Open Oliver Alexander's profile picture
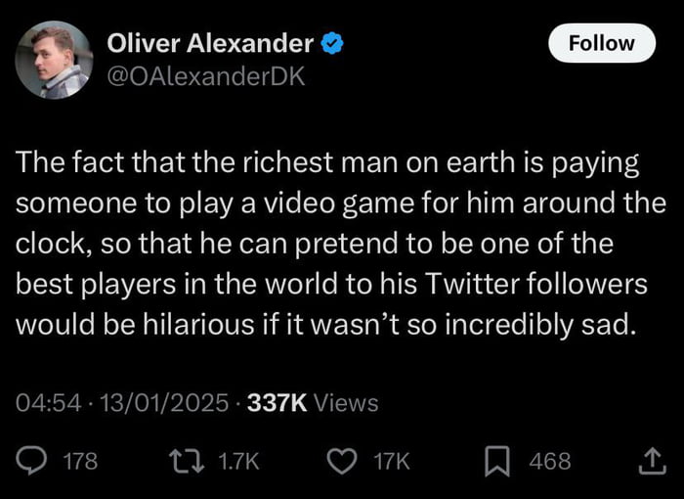The width and height of the screenshot is (684, 499). pos(54,59)
